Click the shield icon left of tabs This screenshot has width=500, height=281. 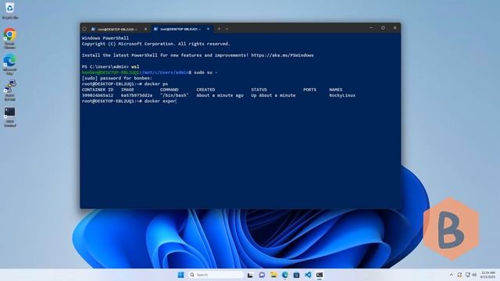click(84, 29)
